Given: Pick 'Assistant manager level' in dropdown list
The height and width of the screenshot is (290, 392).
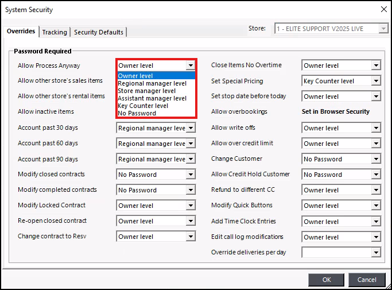Looking at the screenshot, I should [152, 98].
